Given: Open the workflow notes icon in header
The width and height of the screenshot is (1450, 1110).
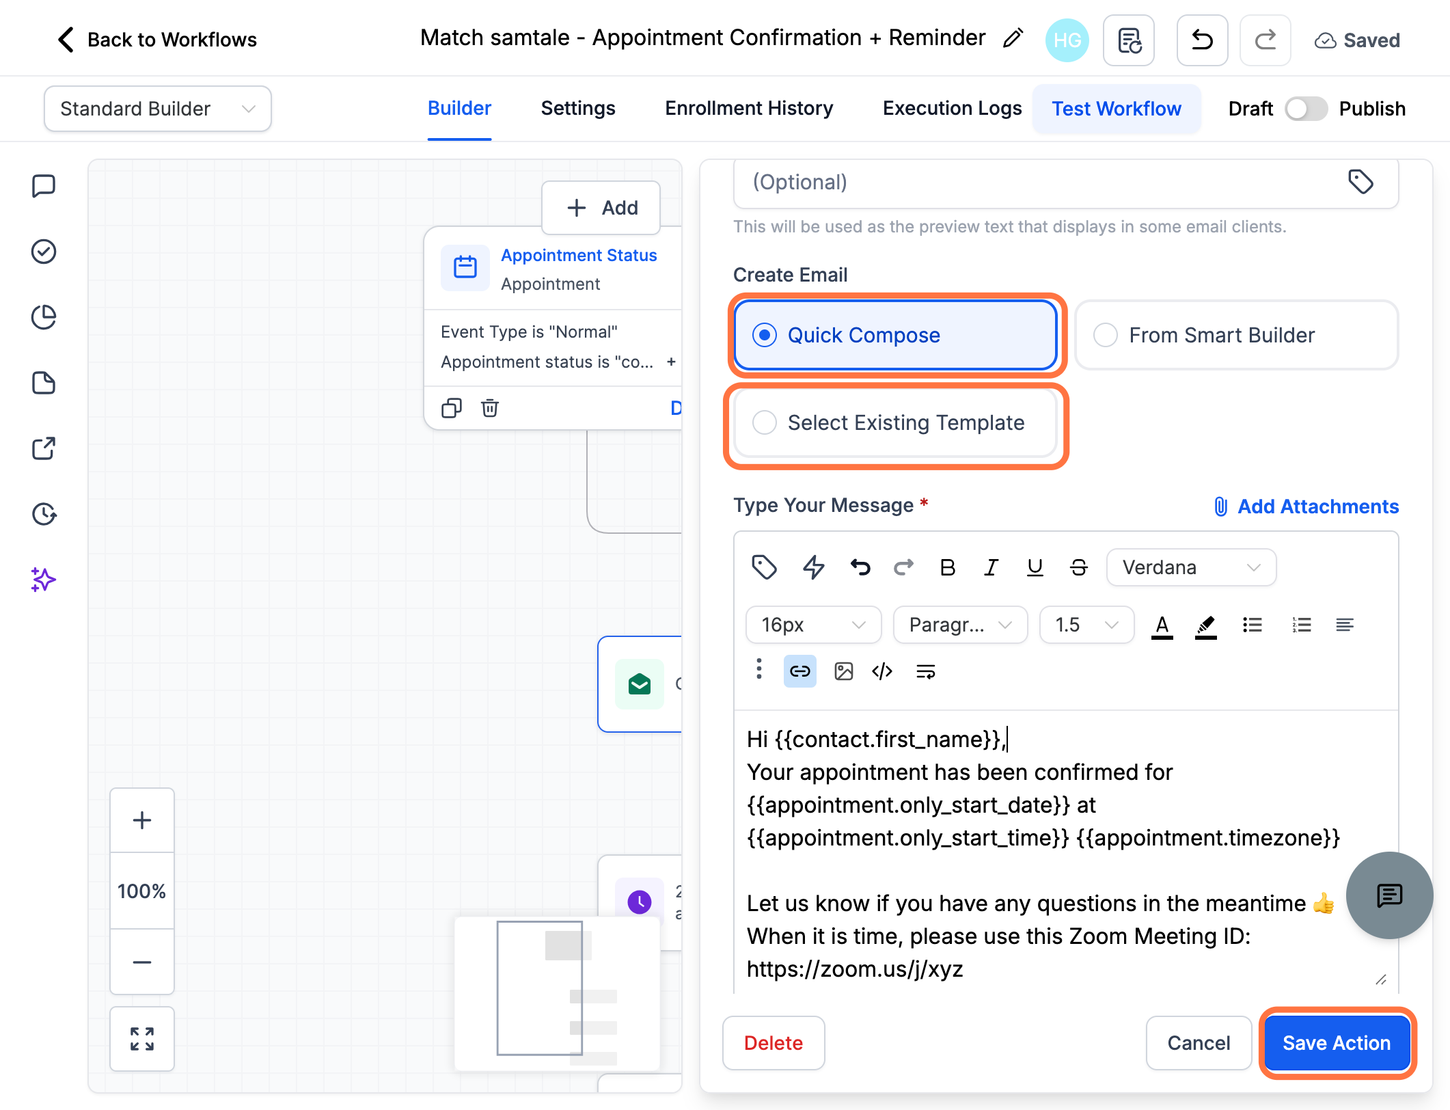Looking at the screenshot, I should point(1129,40).
